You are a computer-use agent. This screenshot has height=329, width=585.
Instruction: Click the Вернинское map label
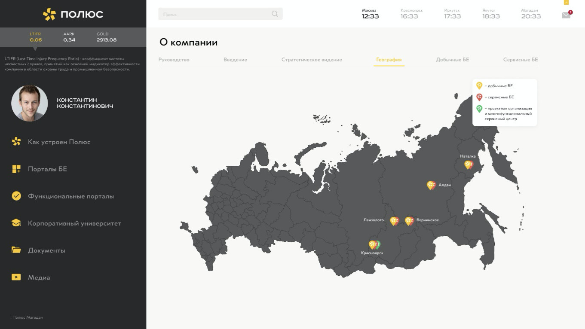[428, 220]
